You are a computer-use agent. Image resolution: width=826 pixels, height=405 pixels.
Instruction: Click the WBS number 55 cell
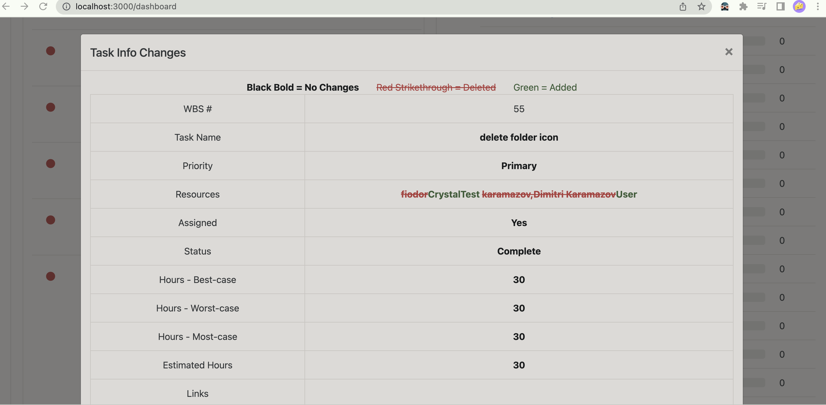pos(519,109)
